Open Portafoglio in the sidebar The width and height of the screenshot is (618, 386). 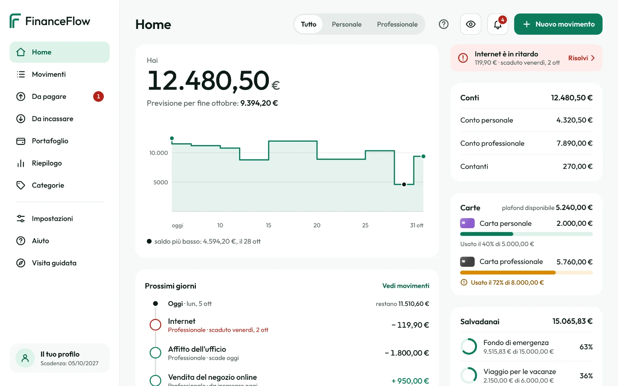59,141
